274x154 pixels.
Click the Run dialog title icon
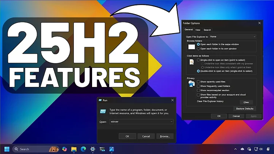[100, 100]
